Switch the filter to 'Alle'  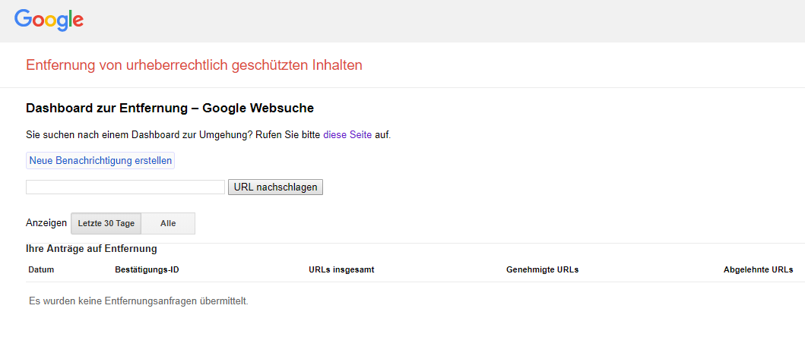[168, 223]
